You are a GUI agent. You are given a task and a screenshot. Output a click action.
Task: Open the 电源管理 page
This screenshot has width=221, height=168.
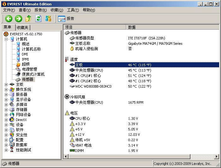coord(29,69)
